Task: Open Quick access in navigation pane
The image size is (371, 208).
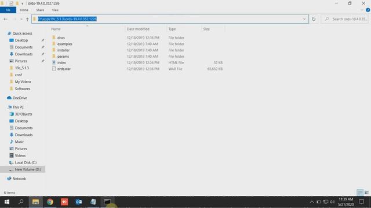Action: [22, 34]
